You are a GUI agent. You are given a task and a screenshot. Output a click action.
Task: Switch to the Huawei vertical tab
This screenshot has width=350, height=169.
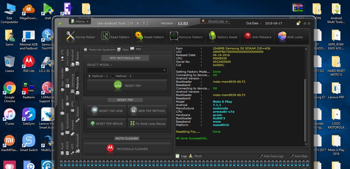[x=73, y=127]
